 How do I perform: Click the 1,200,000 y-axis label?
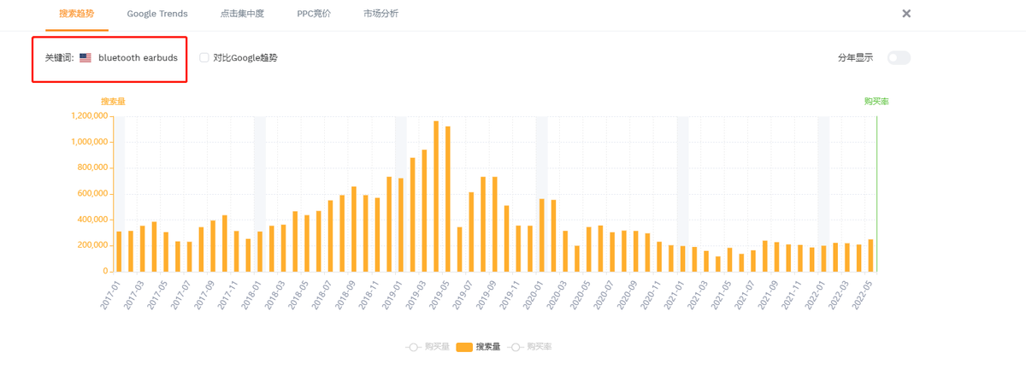89,116
